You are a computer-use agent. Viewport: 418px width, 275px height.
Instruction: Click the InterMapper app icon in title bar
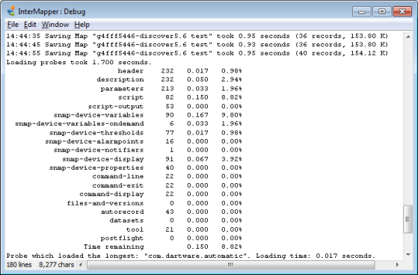tap(11, 11)
